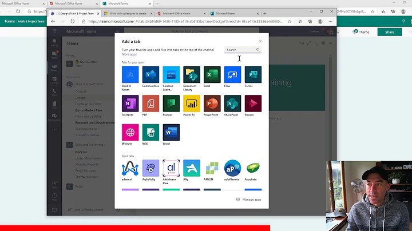Add a Planner tab

point(171,103)
